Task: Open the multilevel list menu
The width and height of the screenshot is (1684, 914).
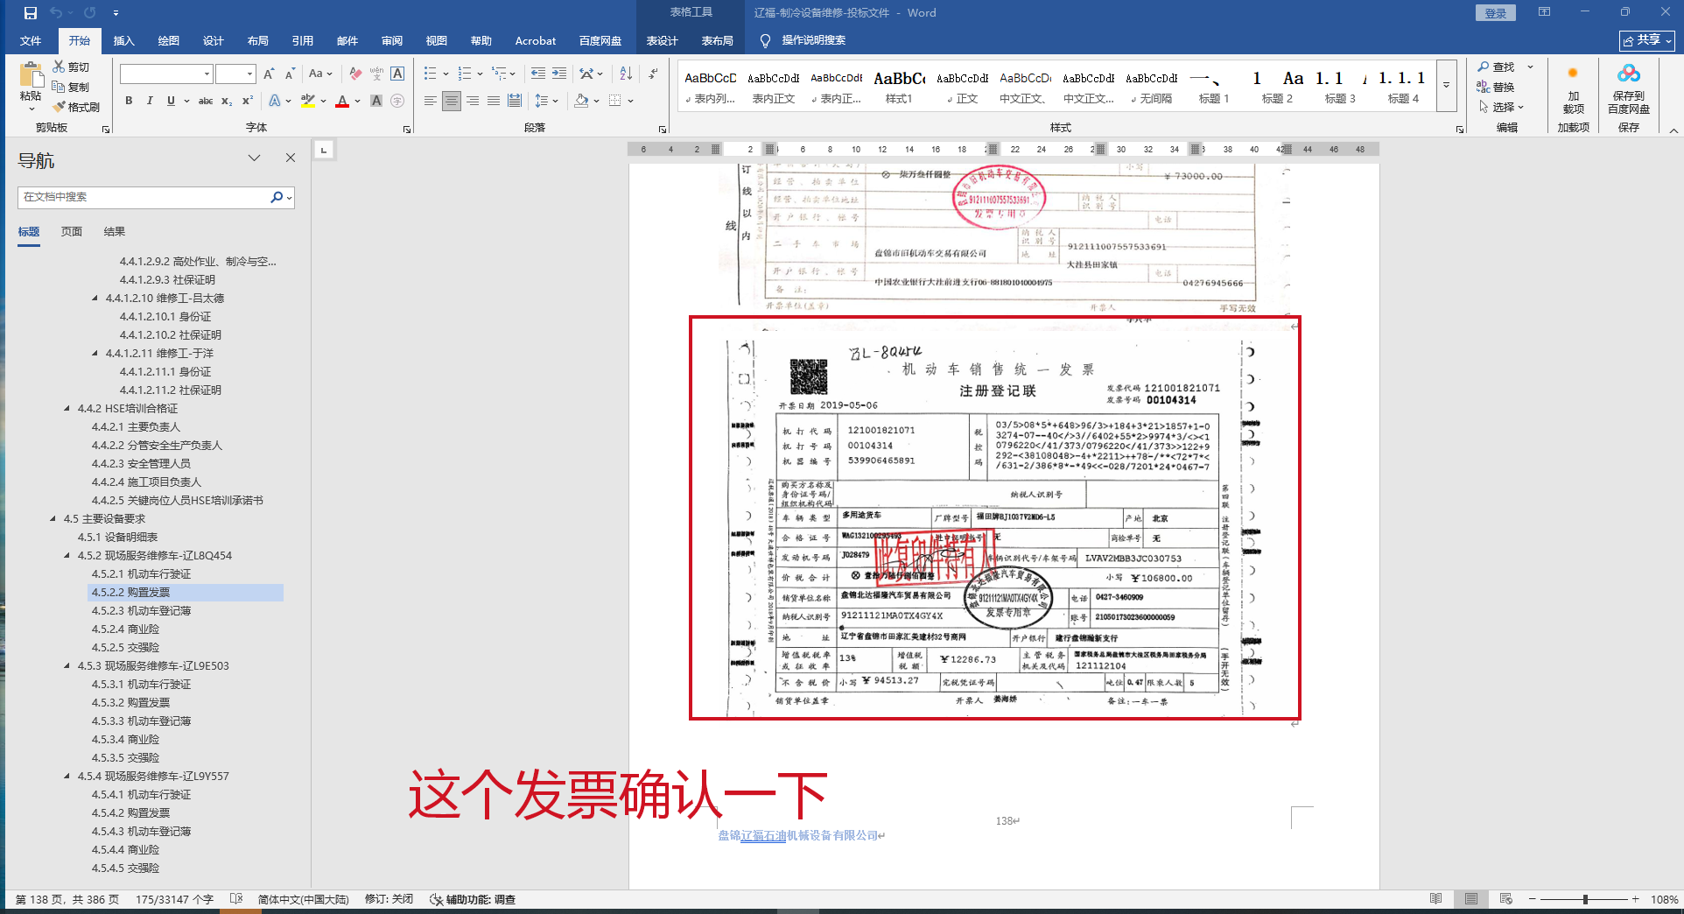Action: click(503, 74)
